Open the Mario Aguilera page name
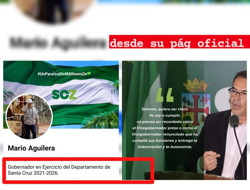250x190 pixels. click(31, 148)
